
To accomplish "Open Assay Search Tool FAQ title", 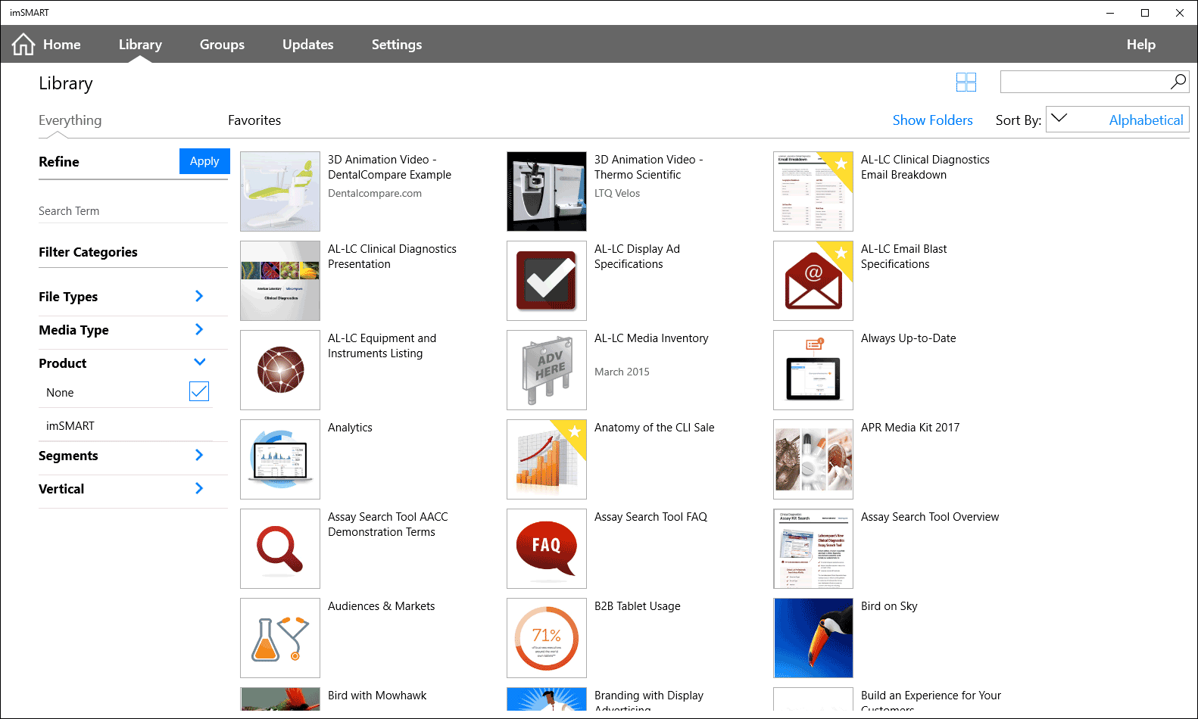I will 650,517.
